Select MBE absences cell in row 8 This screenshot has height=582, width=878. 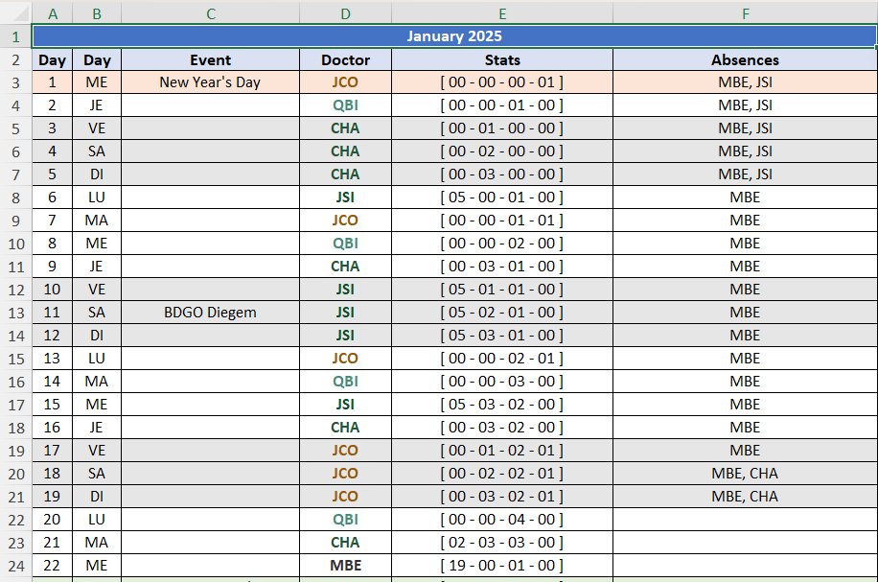point(746,198)
